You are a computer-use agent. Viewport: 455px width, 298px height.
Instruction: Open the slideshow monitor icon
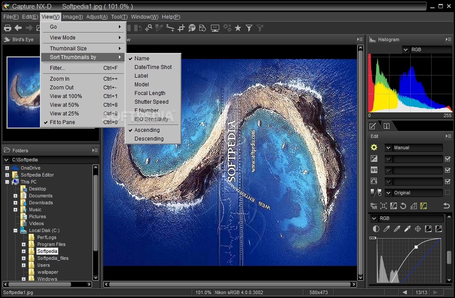point(215,28)
